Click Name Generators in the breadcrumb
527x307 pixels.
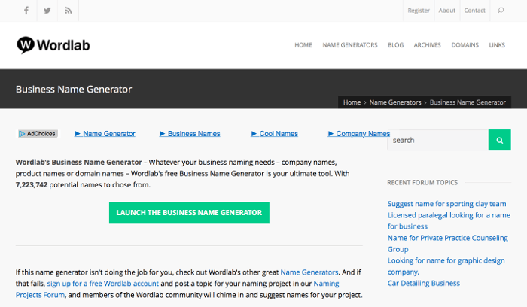click(x=395, y=102)
